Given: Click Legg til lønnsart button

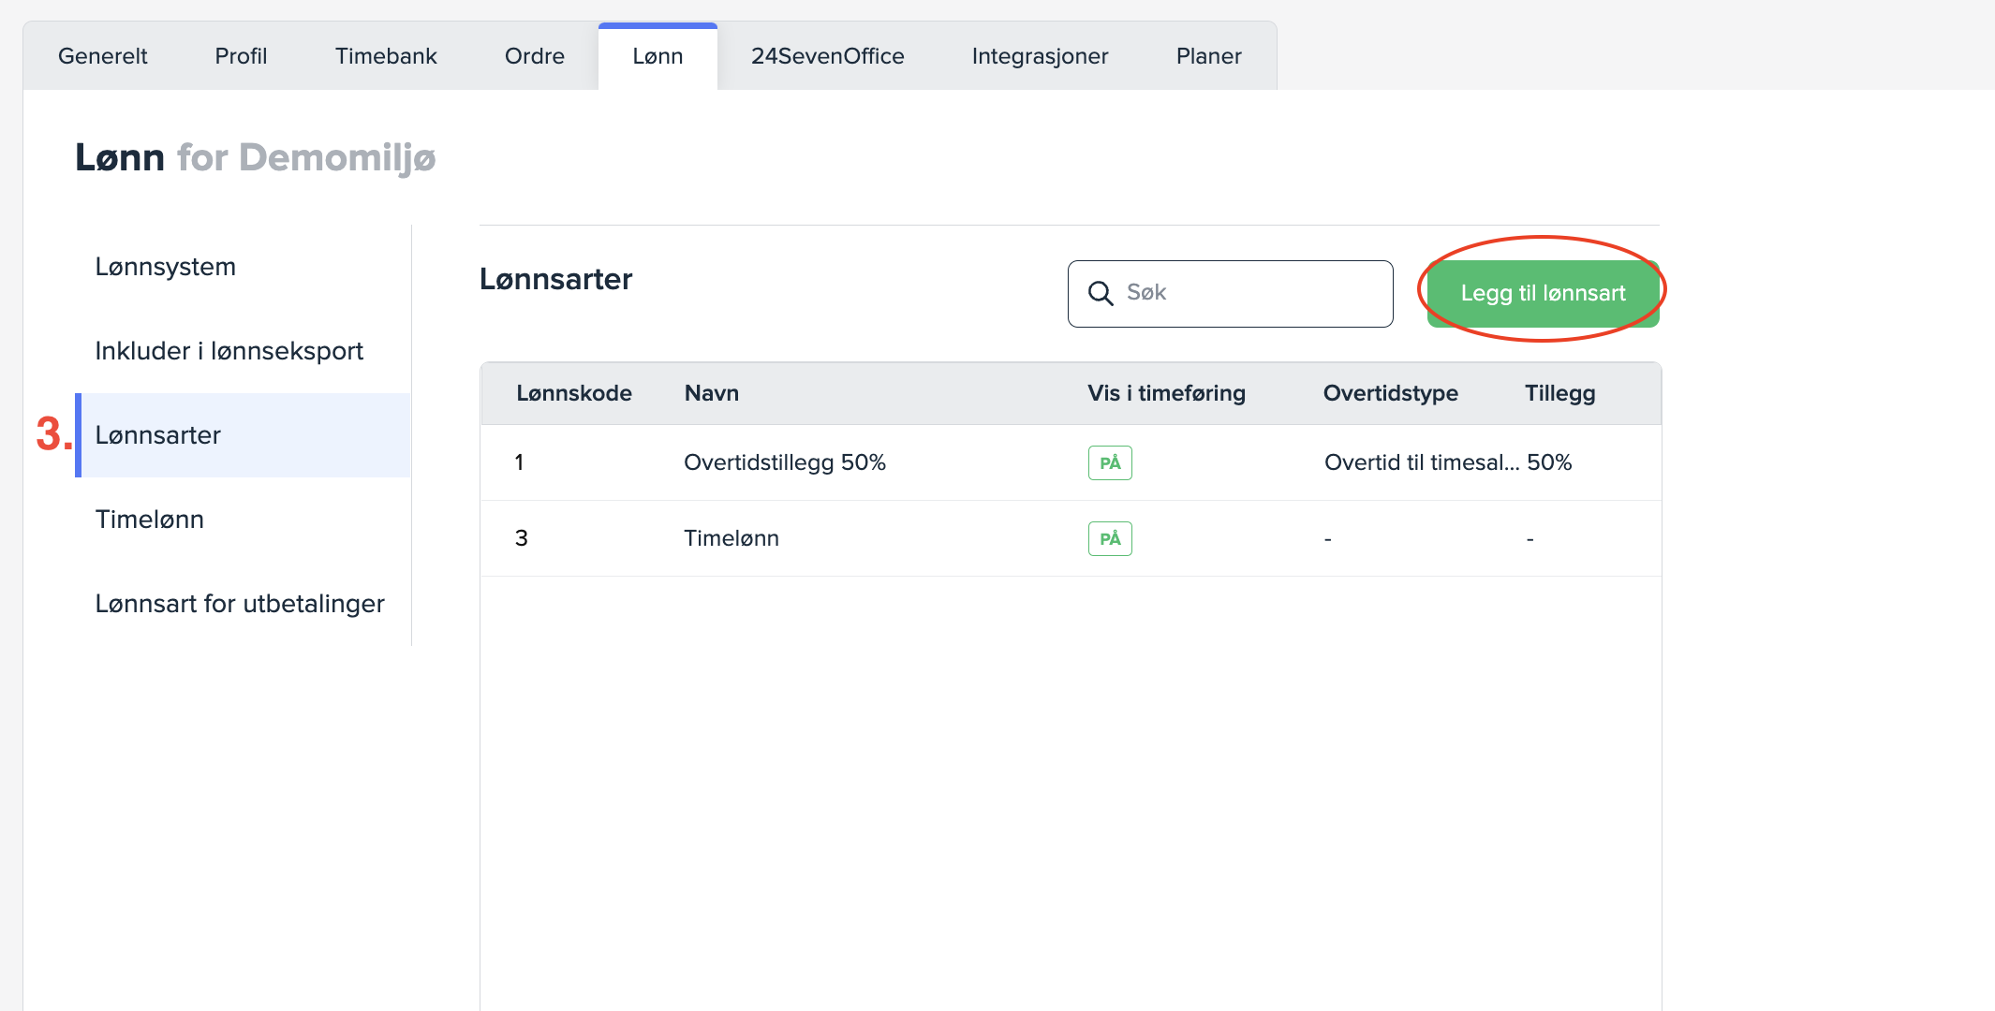Looking at the screenshot, I should (1543, 293).
